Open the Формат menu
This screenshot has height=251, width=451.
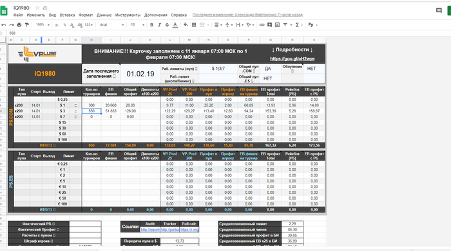point(86,15)
